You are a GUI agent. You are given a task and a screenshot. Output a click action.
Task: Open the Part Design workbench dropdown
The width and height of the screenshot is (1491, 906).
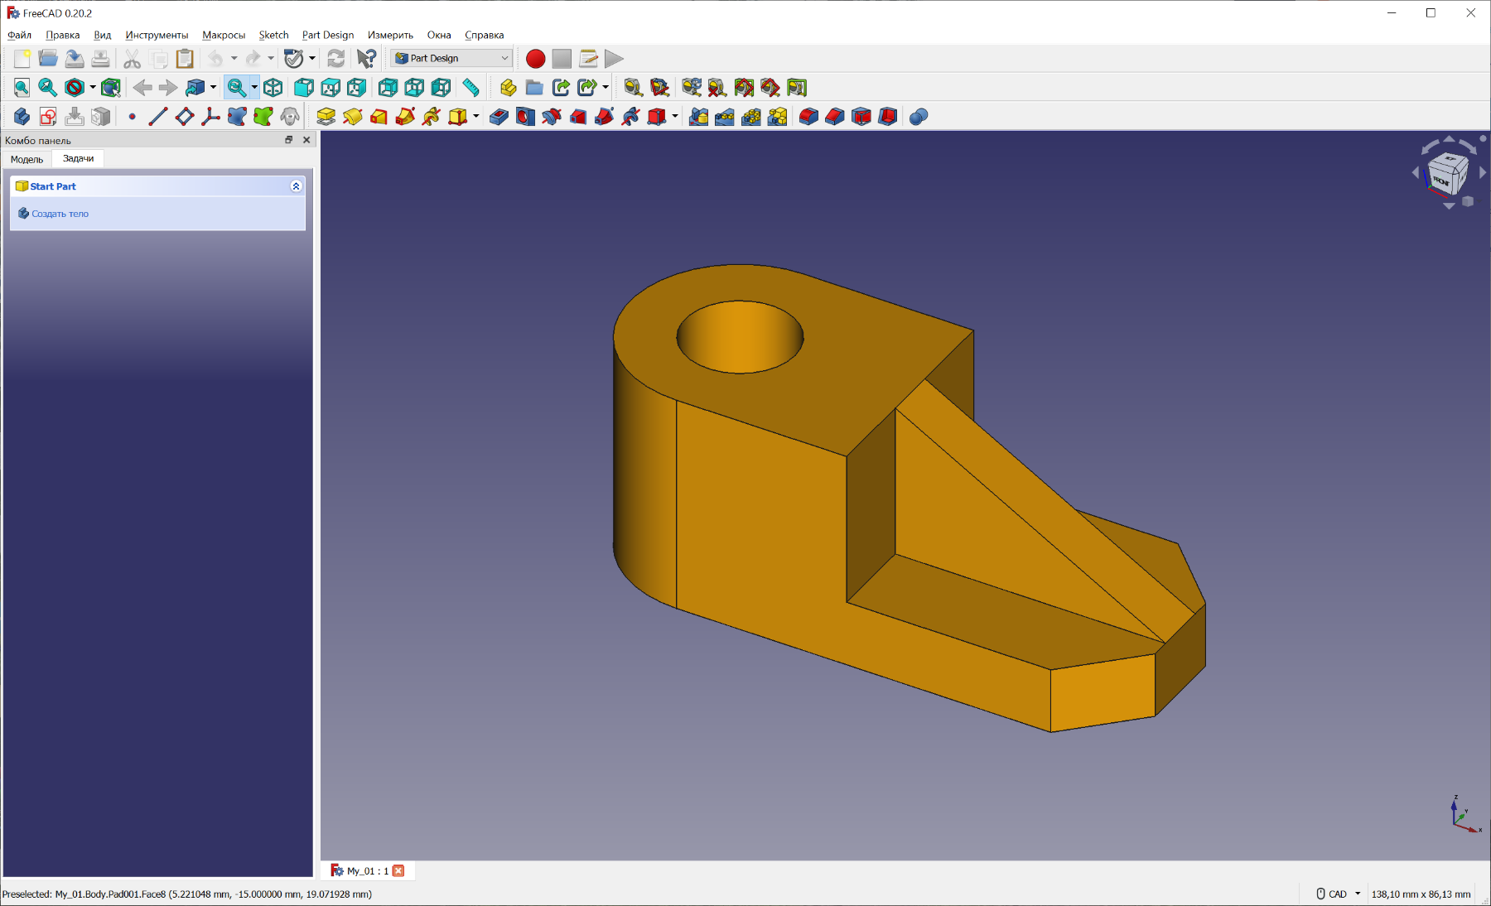point(452,59)
